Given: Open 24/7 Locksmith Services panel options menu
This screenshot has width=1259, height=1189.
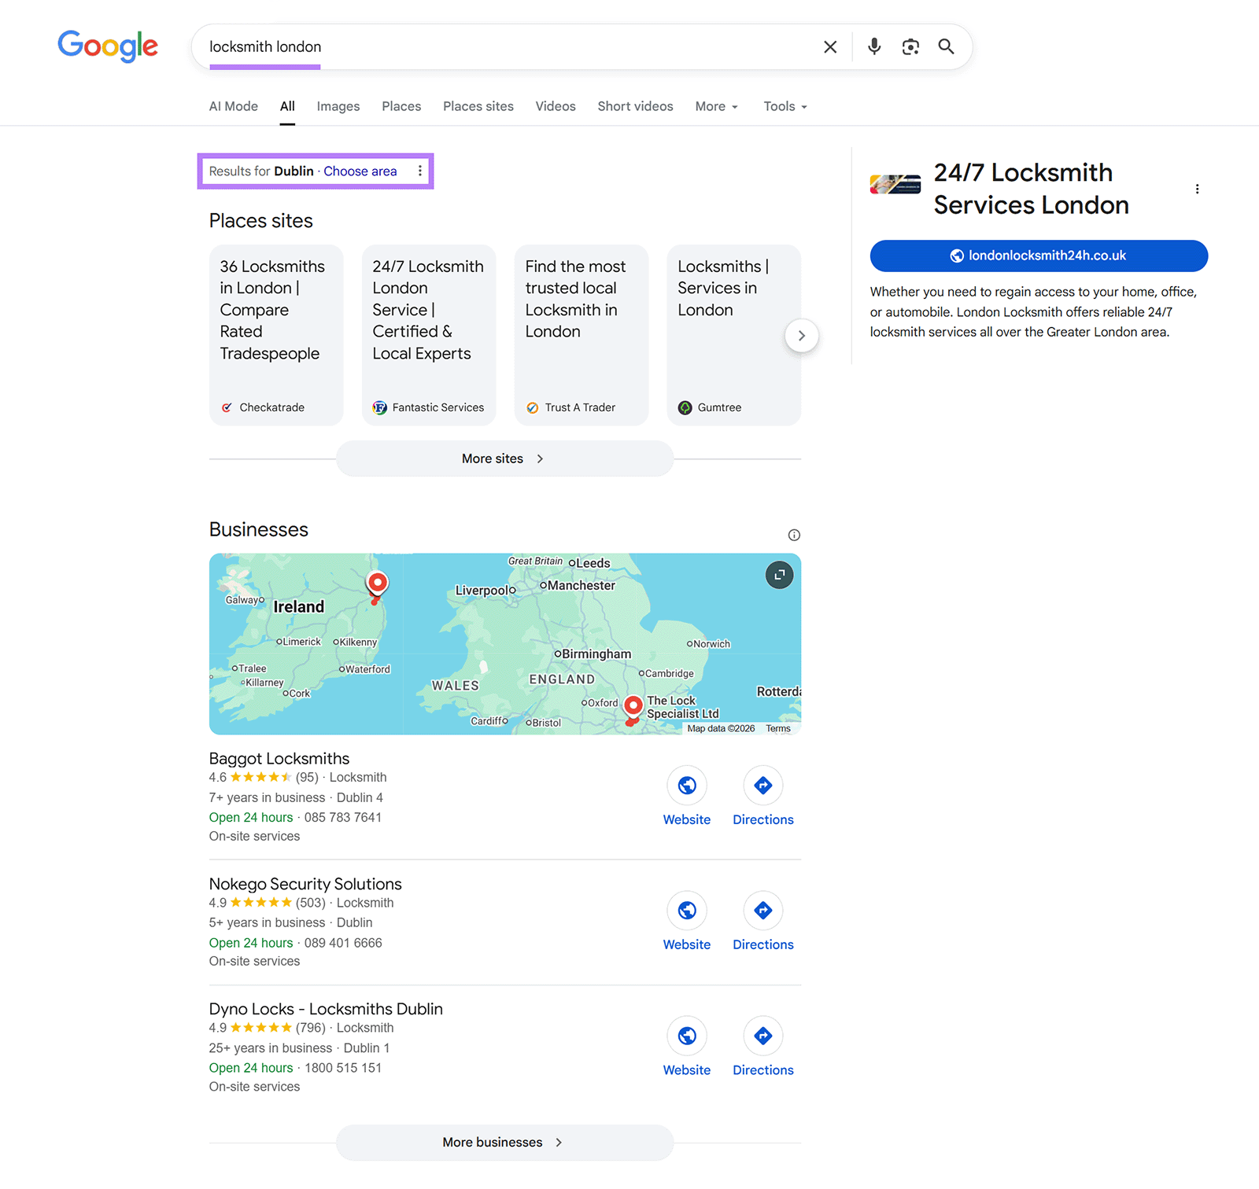Looking at the screenshot, I should click(x=1197, y=190).
